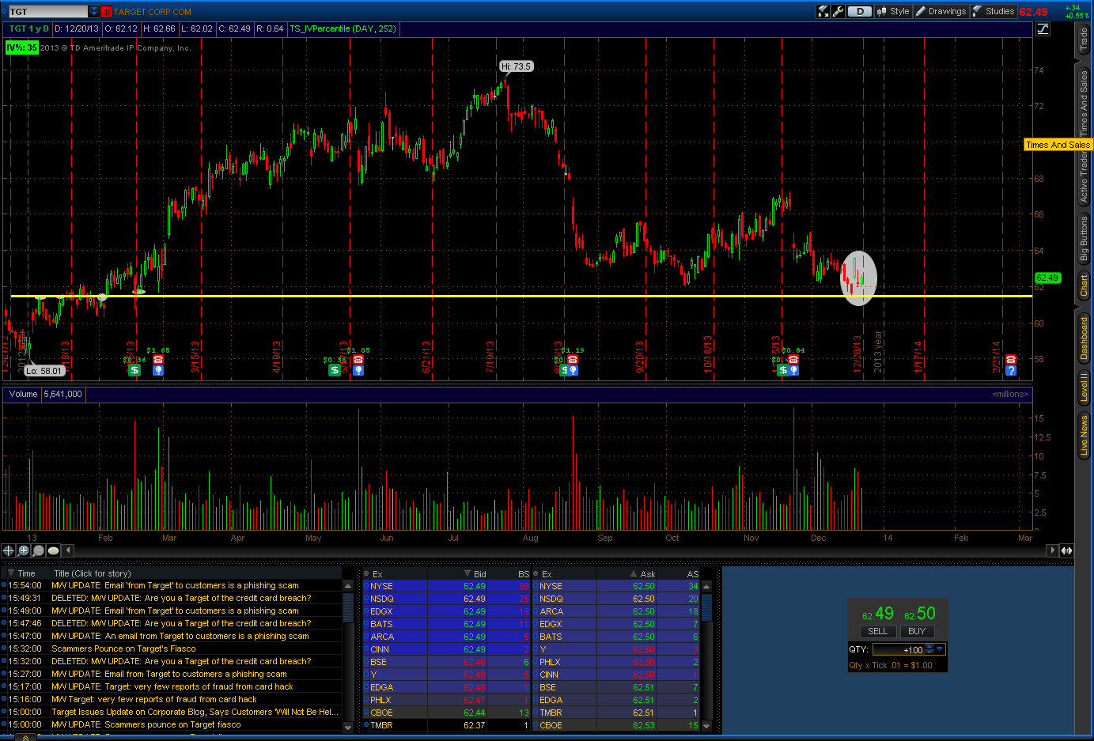Viewport: 1094px width, 741px height.
Task: Open the 15:54:00 phishing scam news story
Action: coord(175,586)
